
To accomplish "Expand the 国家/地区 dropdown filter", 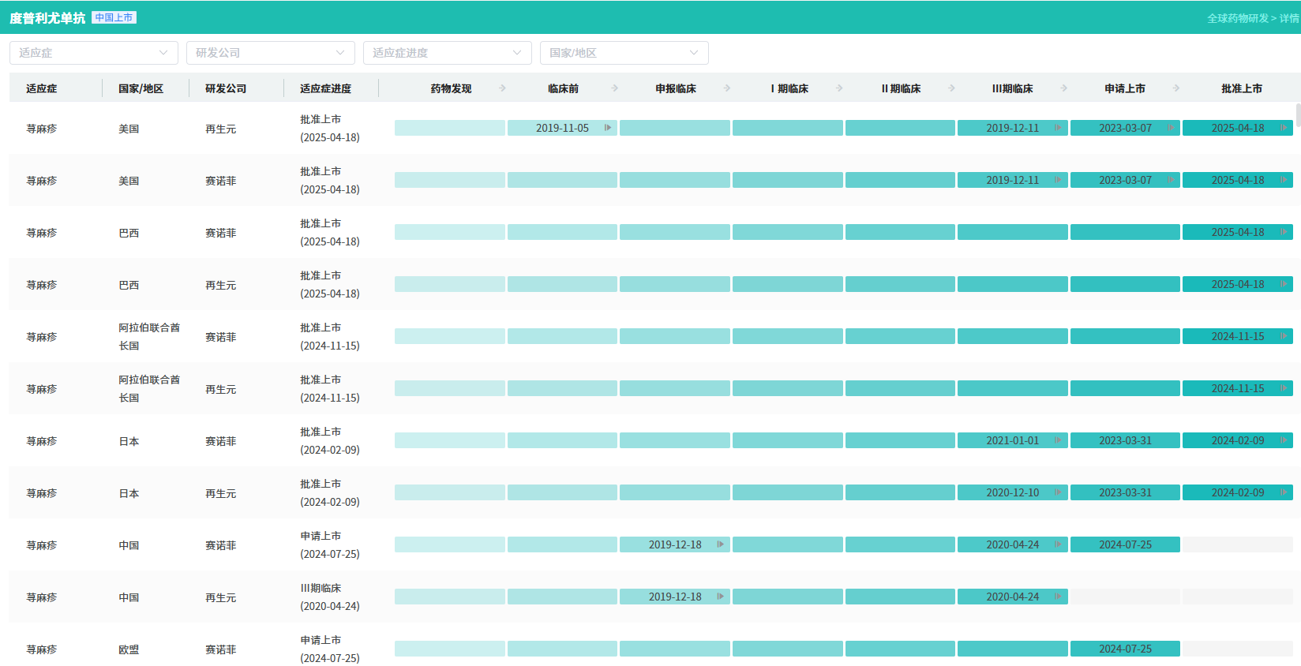I will click(624, 53).
